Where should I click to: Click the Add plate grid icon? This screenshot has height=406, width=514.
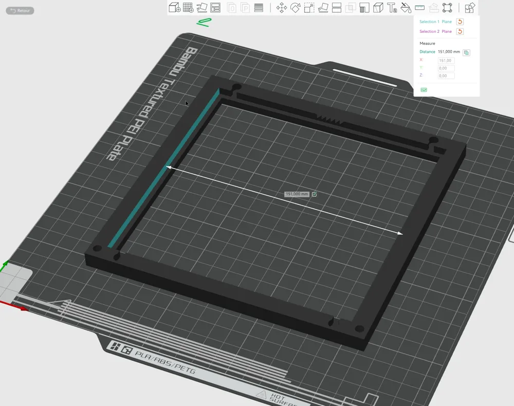click(x=188, y=8)
